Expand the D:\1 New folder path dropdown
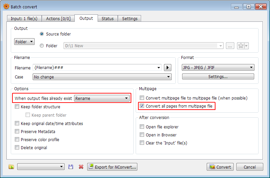270x178 pixels. tap(221, 46)
